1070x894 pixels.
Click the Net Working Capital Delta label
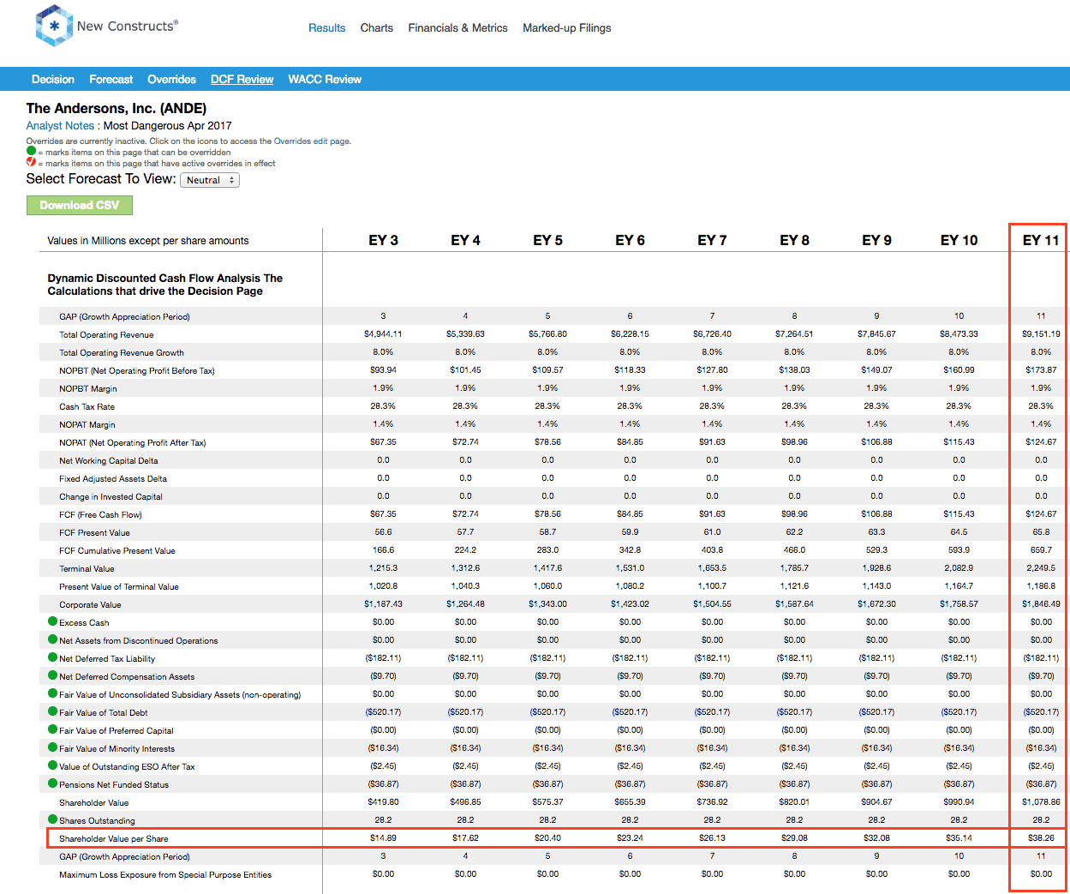[109, 460]
